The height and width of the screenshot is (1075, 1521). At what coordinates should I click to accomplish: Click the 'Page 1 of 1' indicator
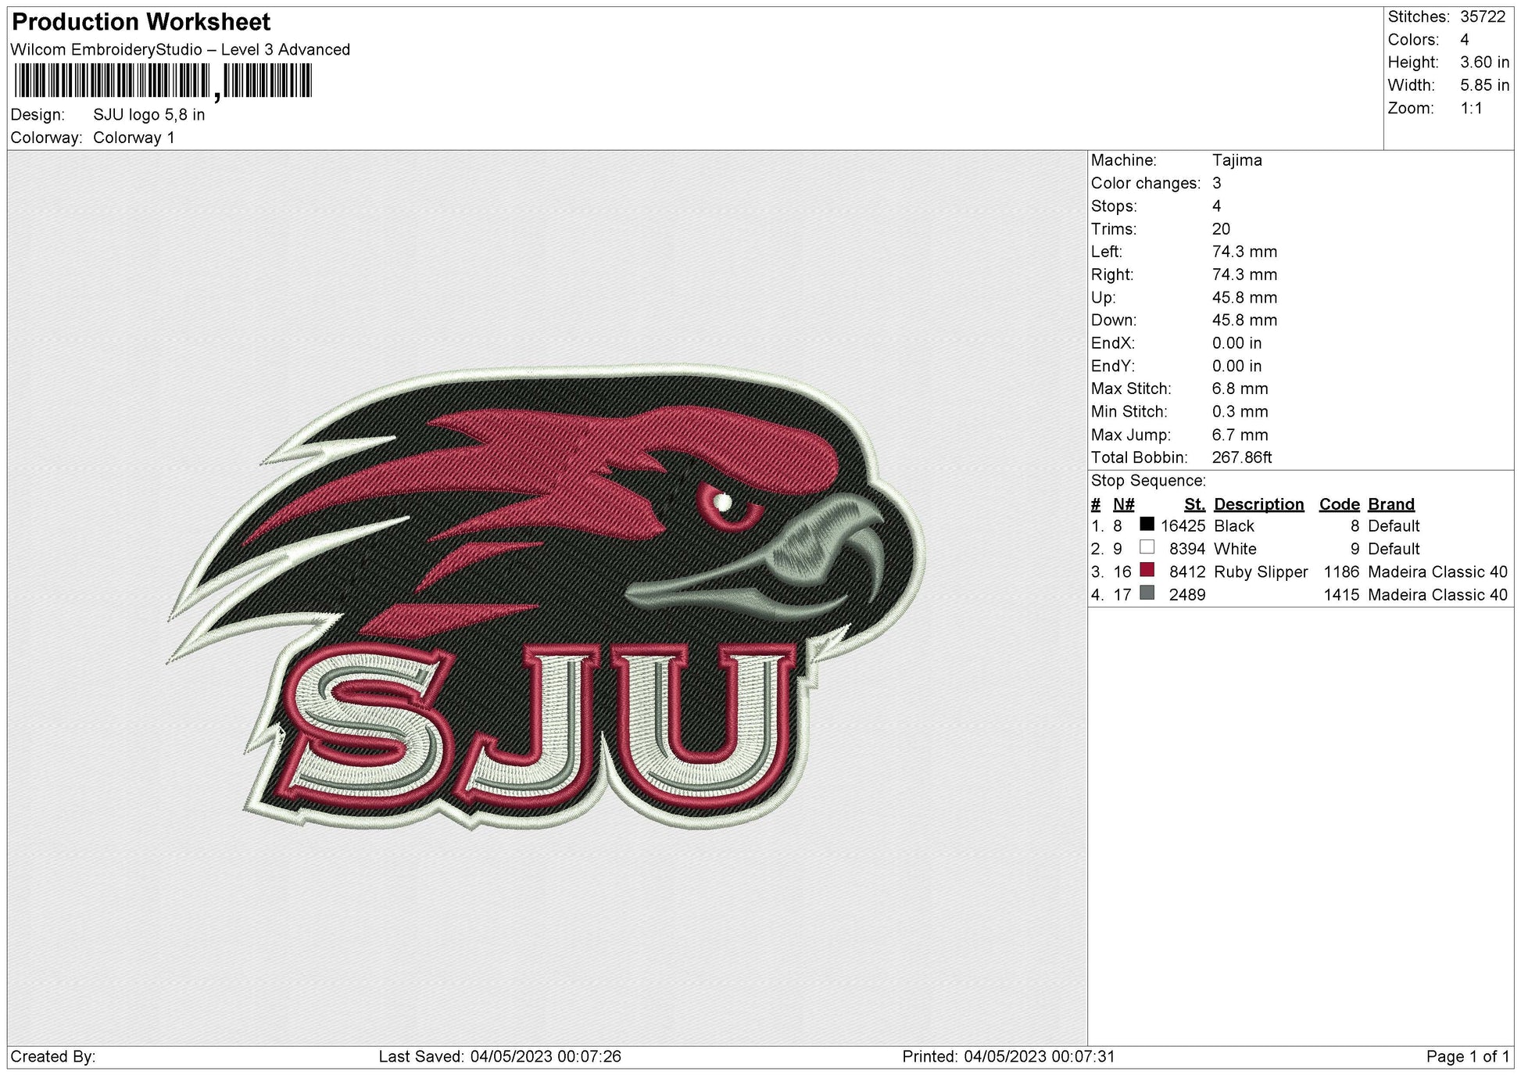click(x=1468, y=1057)
